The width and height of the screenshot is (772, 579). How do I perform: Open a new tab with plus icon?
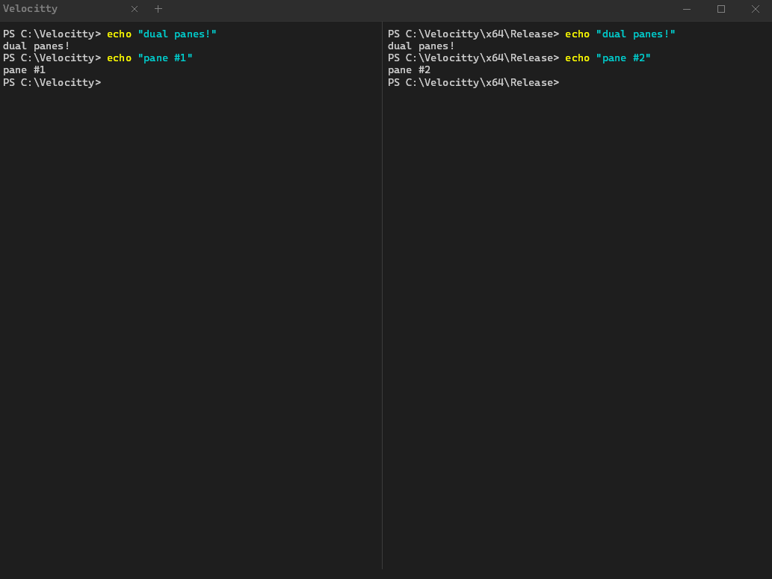click(x=158, y=9)
